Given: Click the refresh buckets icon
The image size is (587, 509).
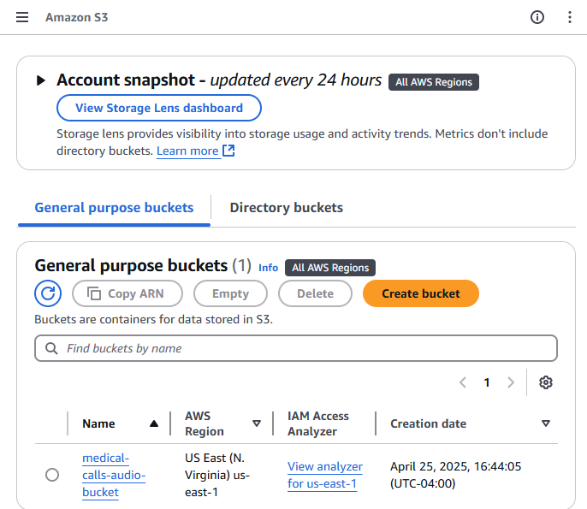Looking at the screenshot, I should pos(48,293).
